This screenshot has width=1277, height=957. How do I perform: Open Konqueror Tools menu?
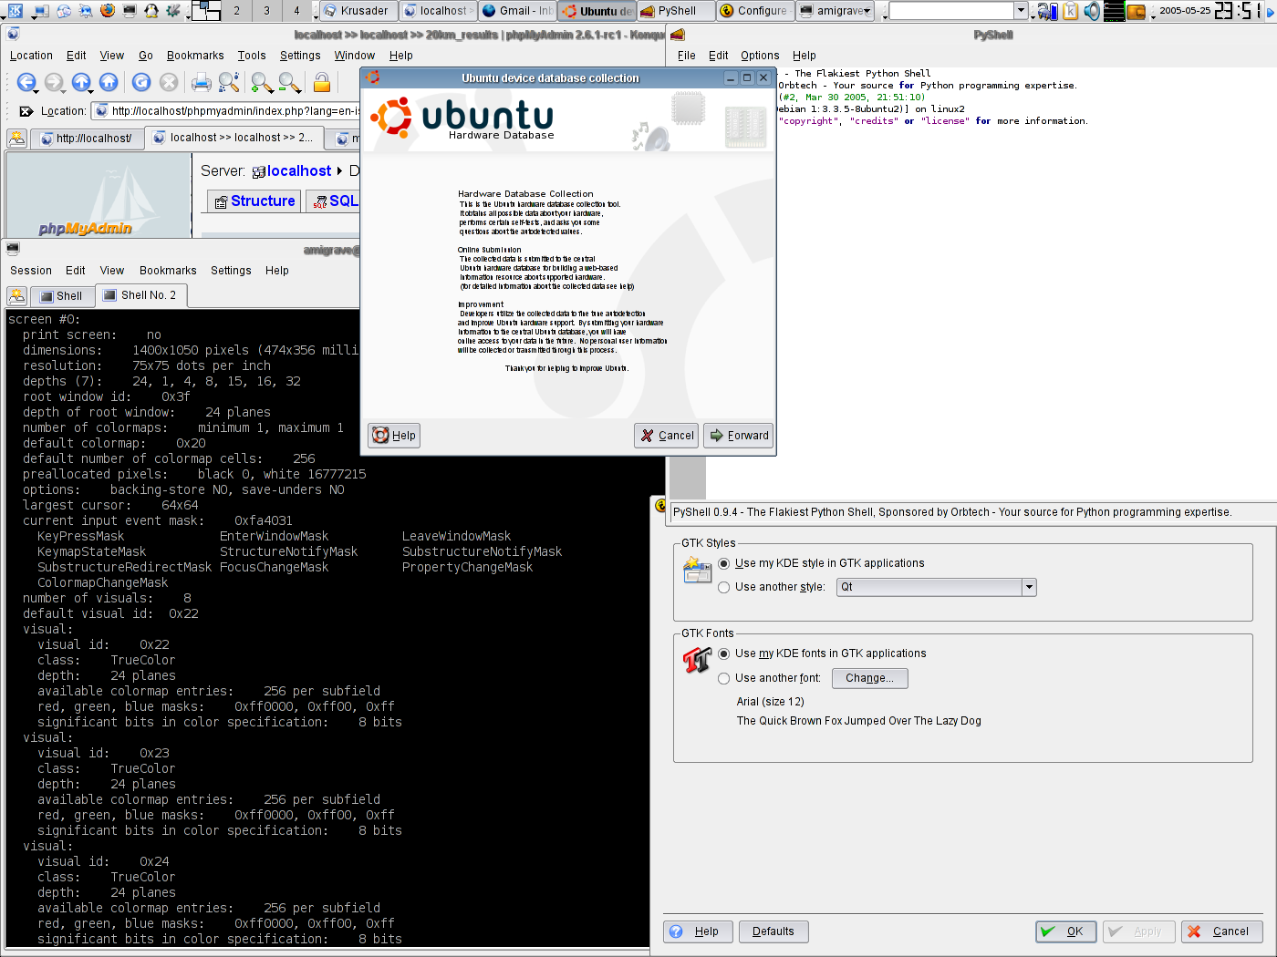[x=252, y=56]
